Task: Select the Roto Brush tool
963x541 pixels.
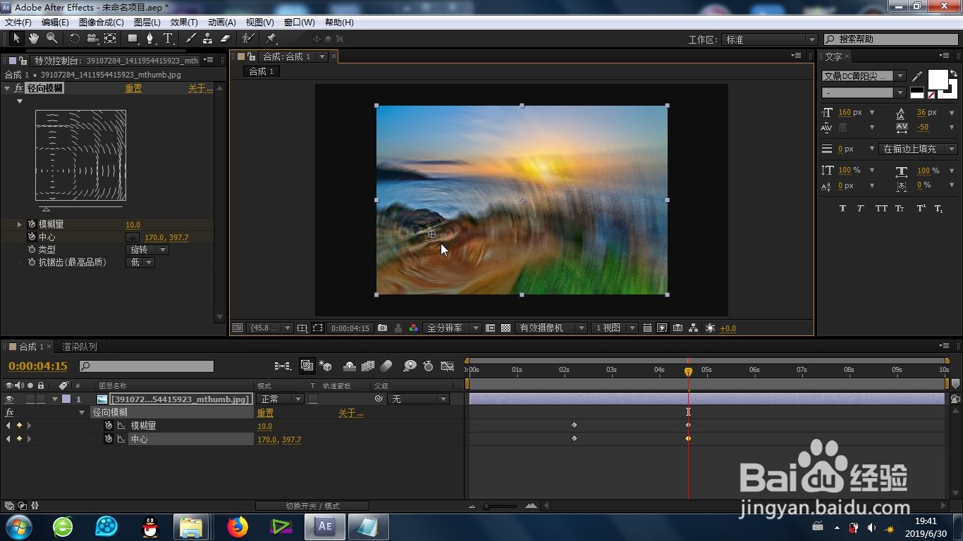Action: pos(247,39)
